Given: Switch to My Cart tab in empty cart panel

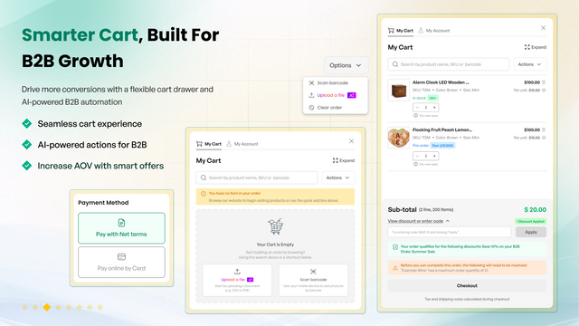Looking at the screenshot, I should [x=209, y=144].
